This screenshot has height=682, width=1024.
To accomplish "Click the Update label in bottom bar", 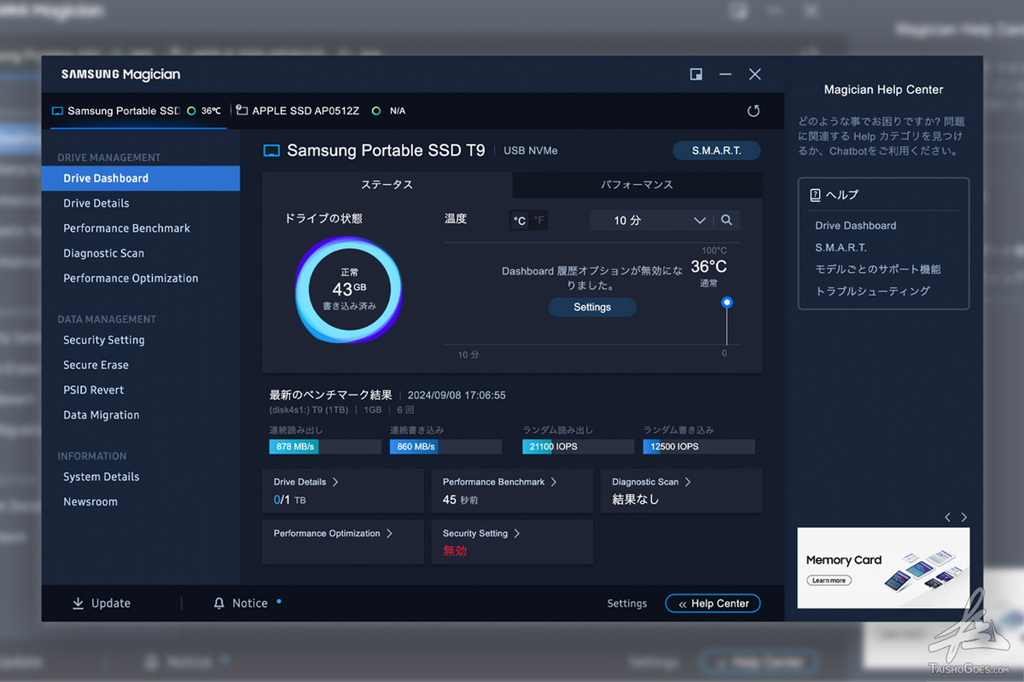I will [111, 604].
